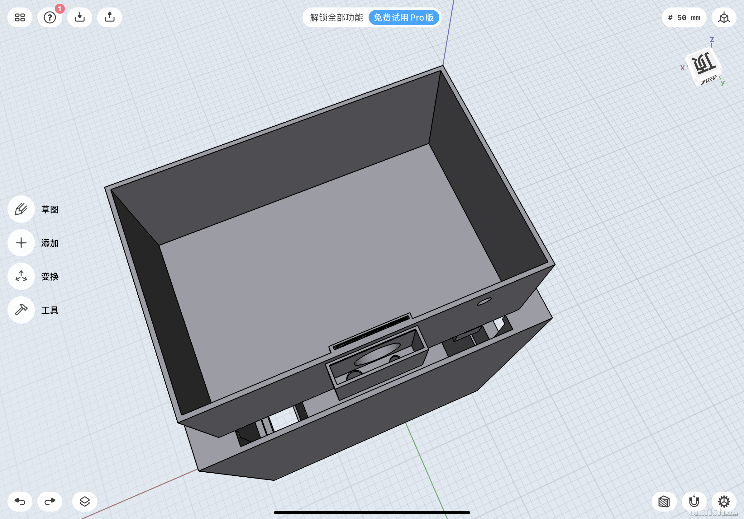Open the Transform tool menu
The height and width of the screenshot is (519, 744).
tap(21, 276)
